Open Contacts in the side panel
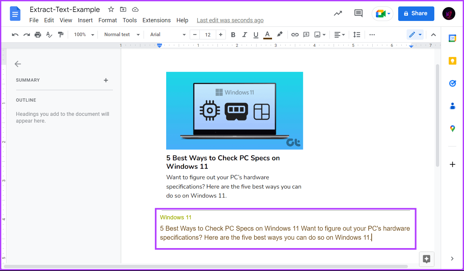464x271 pixels. 452,106
